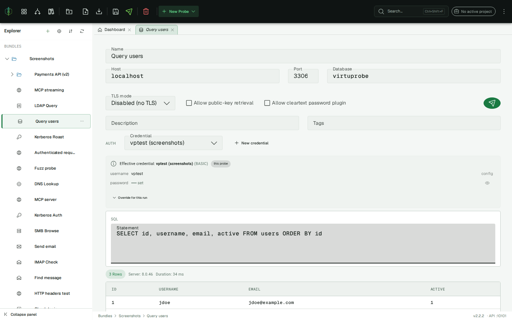Open the New Probe dropdown
This screenshot has width=512, height=320.
[178, 11]
